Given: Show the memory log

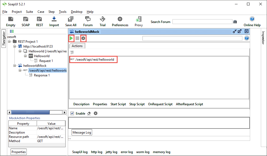Looking at the screenshot, I should click(x=161, y=152).
